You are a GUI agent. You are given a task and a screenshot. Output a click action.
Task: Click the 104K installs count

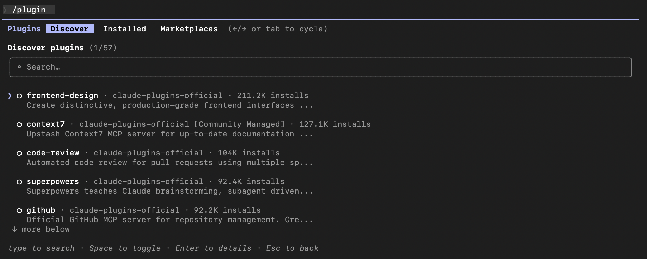[x=249, y=153]
